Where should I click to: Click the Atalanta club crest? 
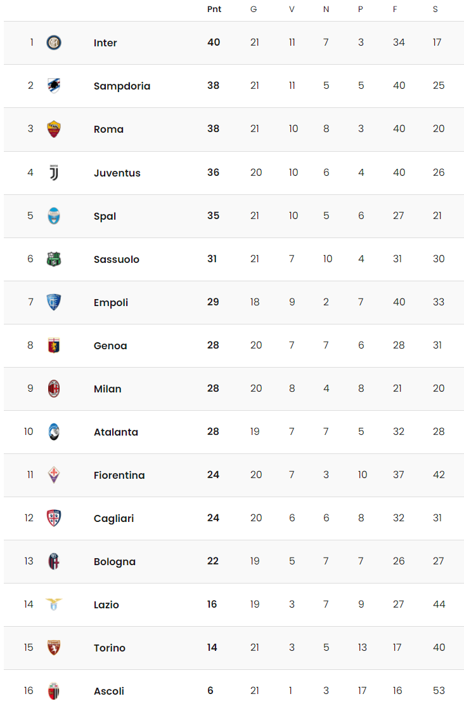point(54,432)
